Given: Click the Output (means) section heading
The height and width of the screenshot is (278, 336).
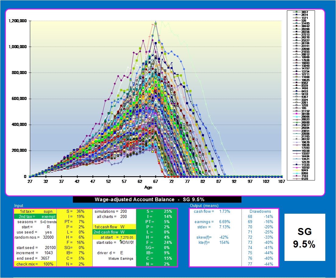Looking at the screenshot, I should point(204,206).
